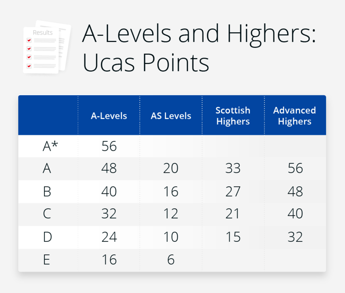Select the AS Levels column header
The height and width of the screenshot is (293, 345).
click(171, 116)
